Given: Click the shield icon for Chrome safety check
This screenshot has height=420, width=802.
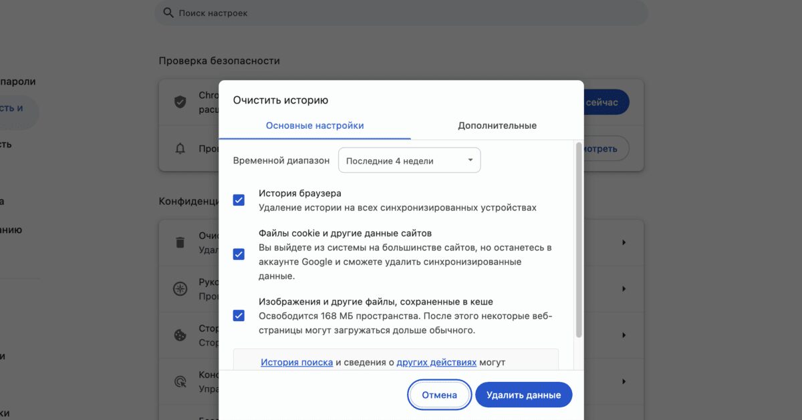Looking at the screenshot, I should [180, 101].
